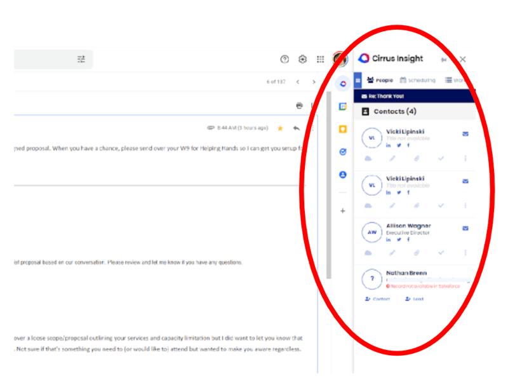Add Nathan Brenn as a Contact

[379, 299]
